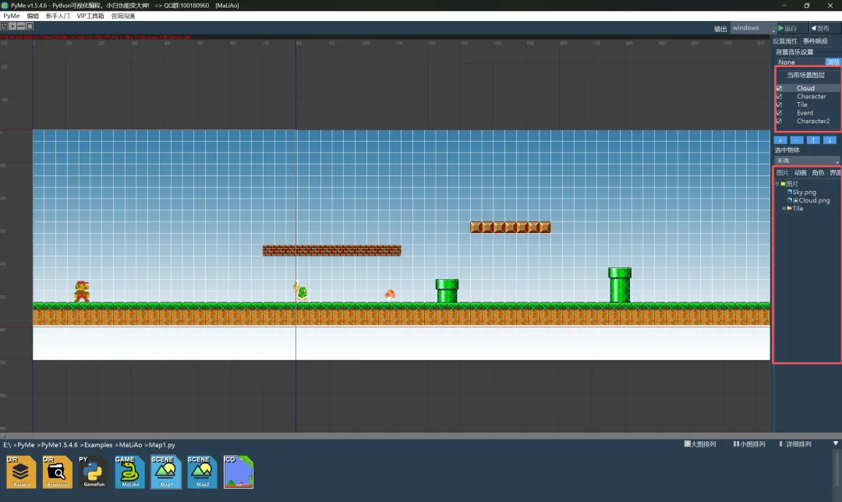Open the windows output platform dropdown
Viewport: 842px width, 502px height.
(x=753, y=28)
